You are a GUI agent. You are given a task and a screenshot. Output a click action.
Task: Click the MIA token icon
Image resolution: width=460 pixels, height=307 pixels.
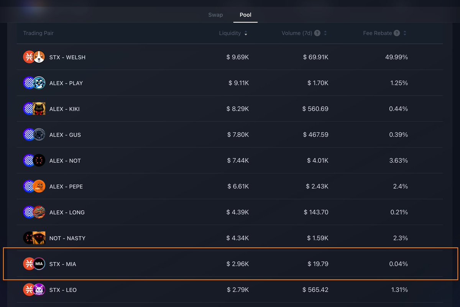(x=39, y=264)
